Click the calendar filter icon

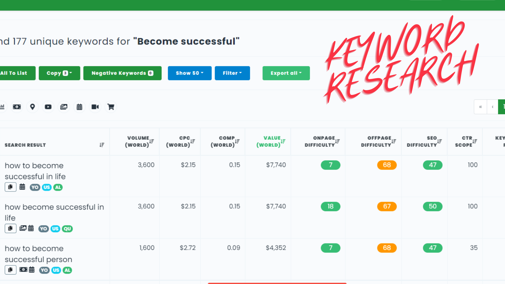[79, 107]
